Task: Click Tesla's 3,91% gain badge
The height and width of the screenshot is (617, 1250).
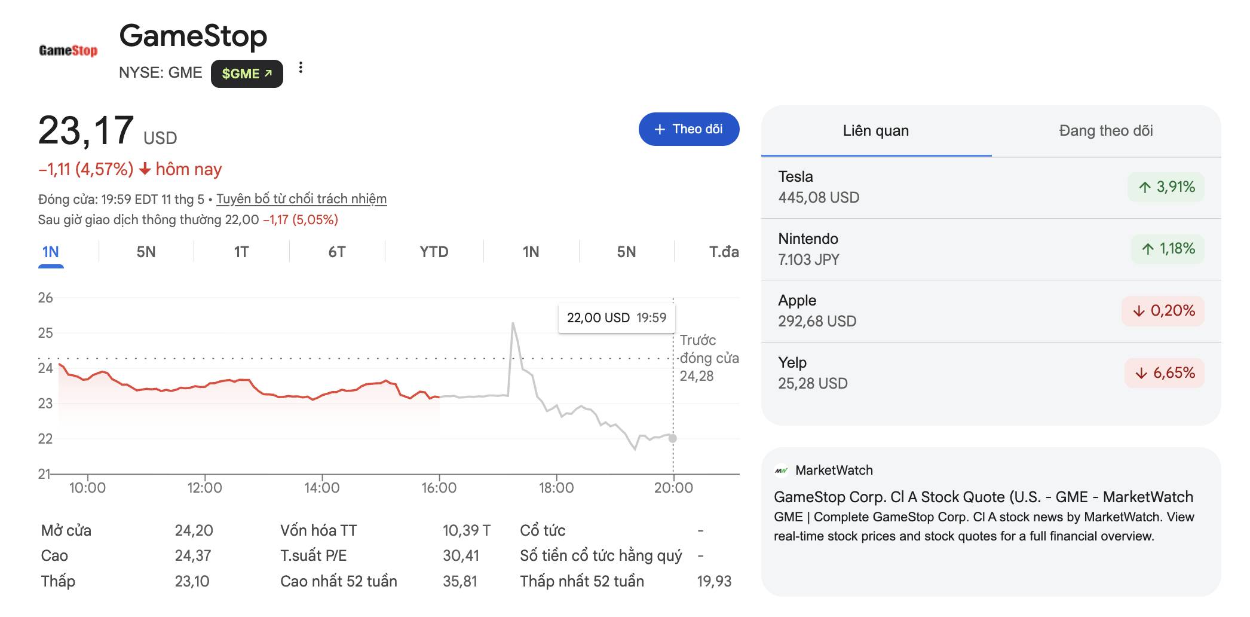Action: [x=1166, y=187]
